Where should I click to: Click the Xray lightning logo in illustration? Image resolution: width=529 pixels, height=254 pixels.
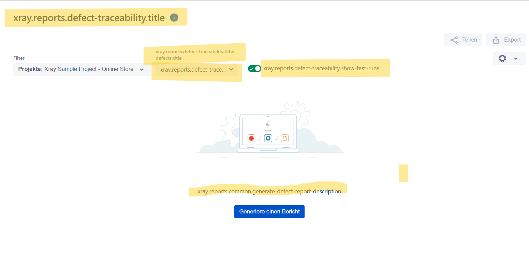coord(268,125)
